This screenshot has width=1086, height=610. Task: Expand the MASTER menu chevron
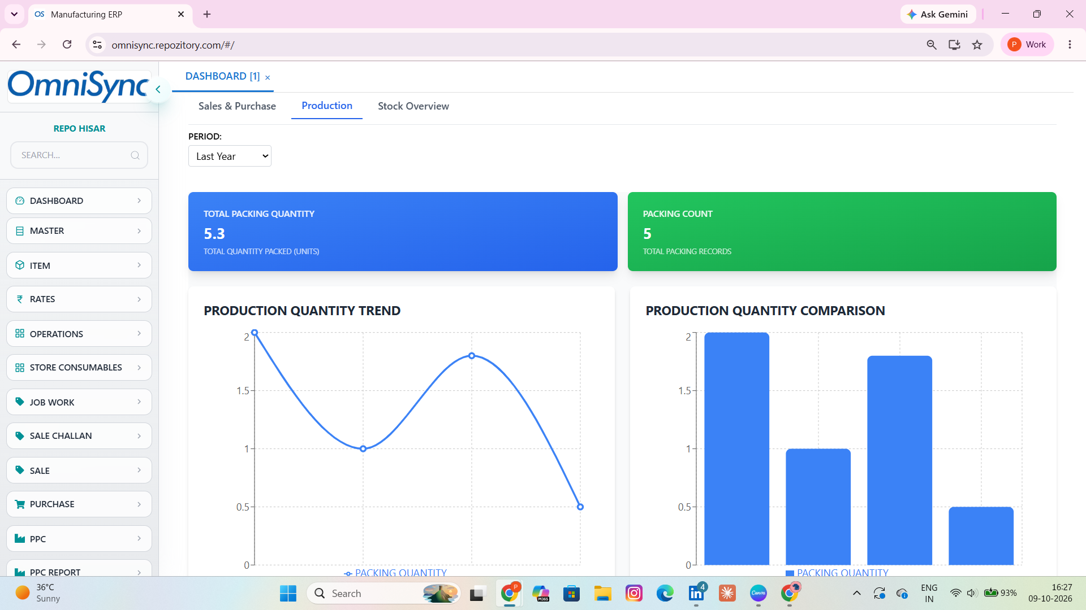tap(139, 231)
